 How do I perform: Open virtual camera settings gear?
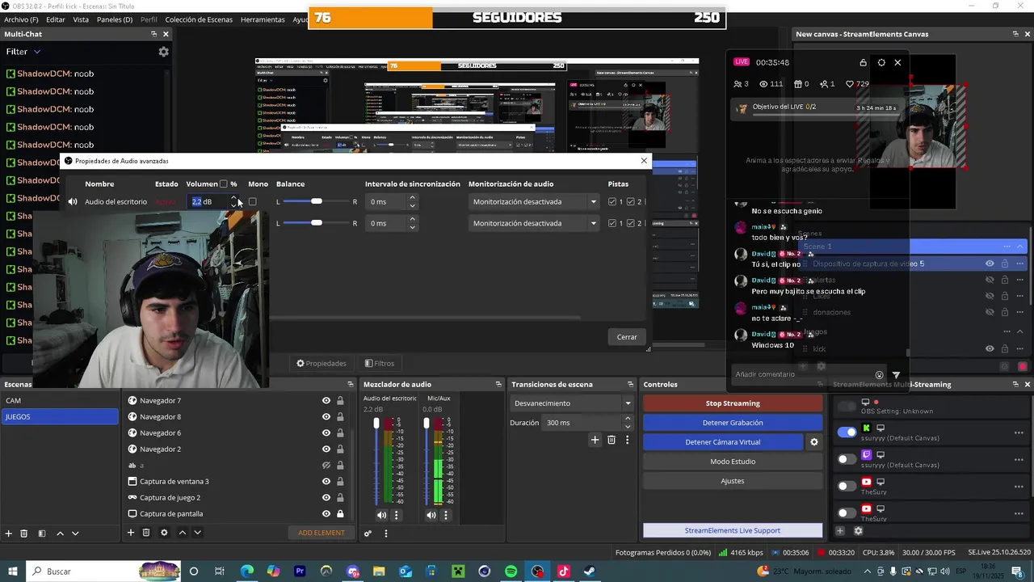tap(814, 442)
